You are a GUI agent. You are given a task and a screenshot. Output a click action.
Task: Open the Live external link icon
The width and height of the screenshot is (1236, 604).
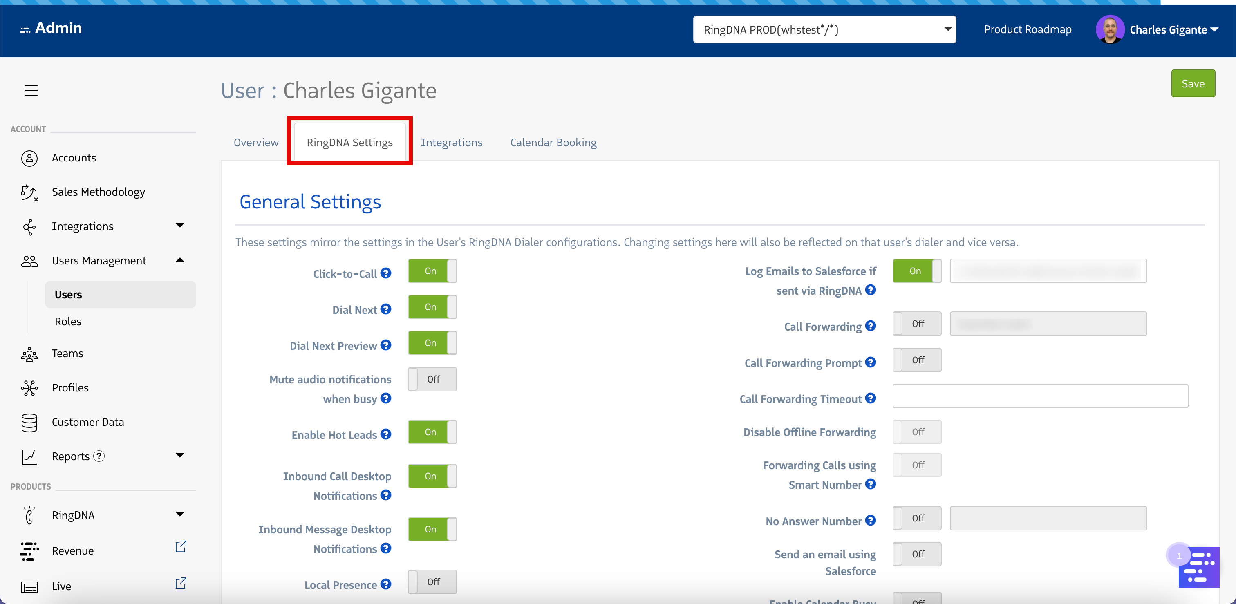coord(180,583)
